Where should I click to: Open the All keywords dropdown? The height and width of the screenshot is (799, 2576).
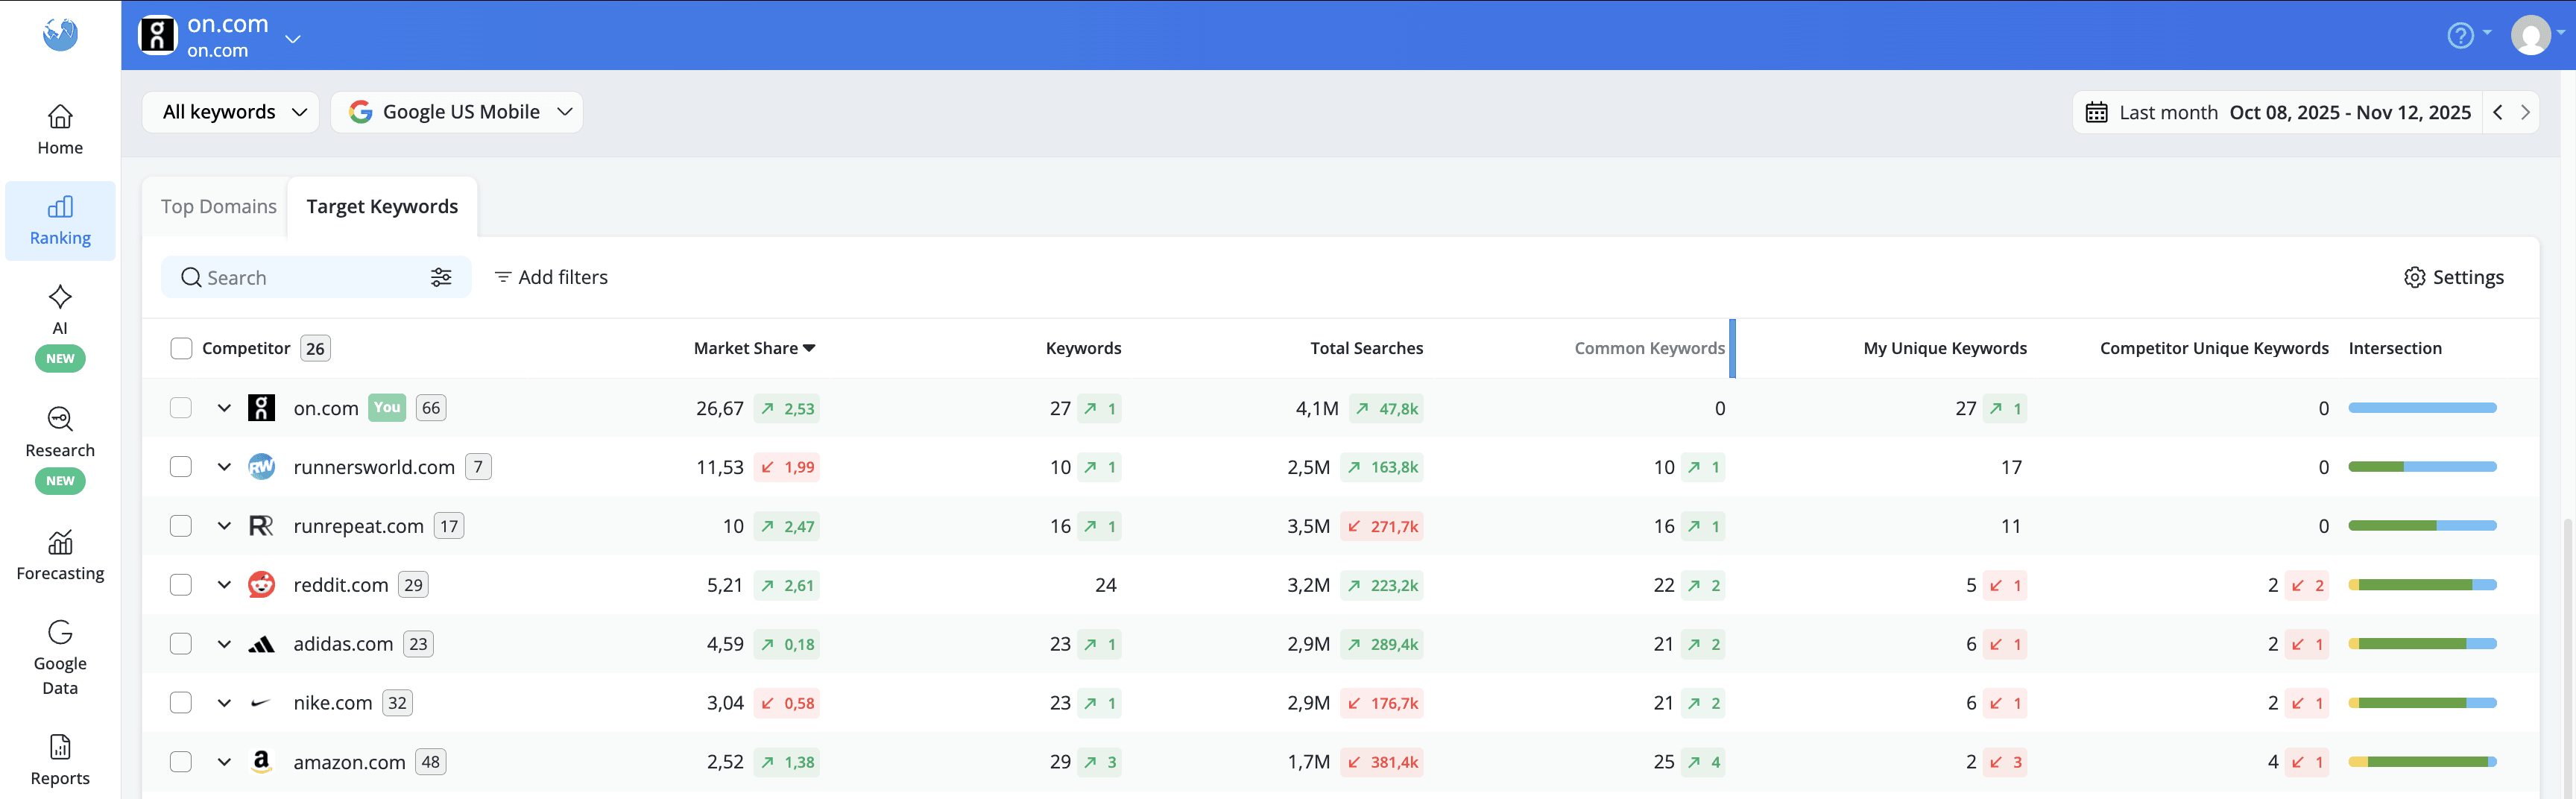231,112
